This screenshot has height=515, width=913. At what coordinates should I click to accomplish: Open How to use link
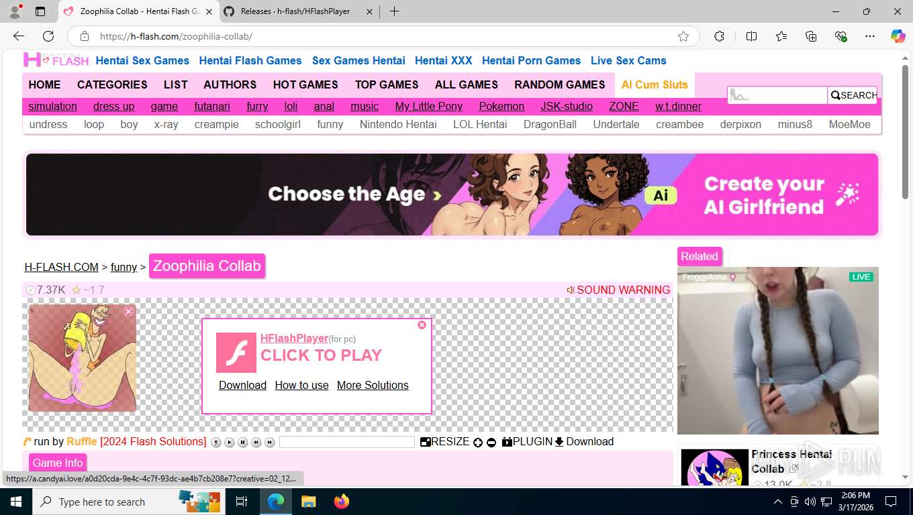(x=301, y=385)
